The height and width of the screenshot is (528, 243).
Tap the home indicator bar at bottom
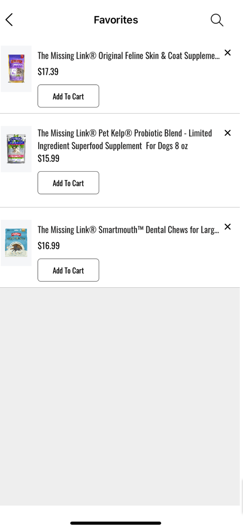pyautogui.click(x=116, y=523)
